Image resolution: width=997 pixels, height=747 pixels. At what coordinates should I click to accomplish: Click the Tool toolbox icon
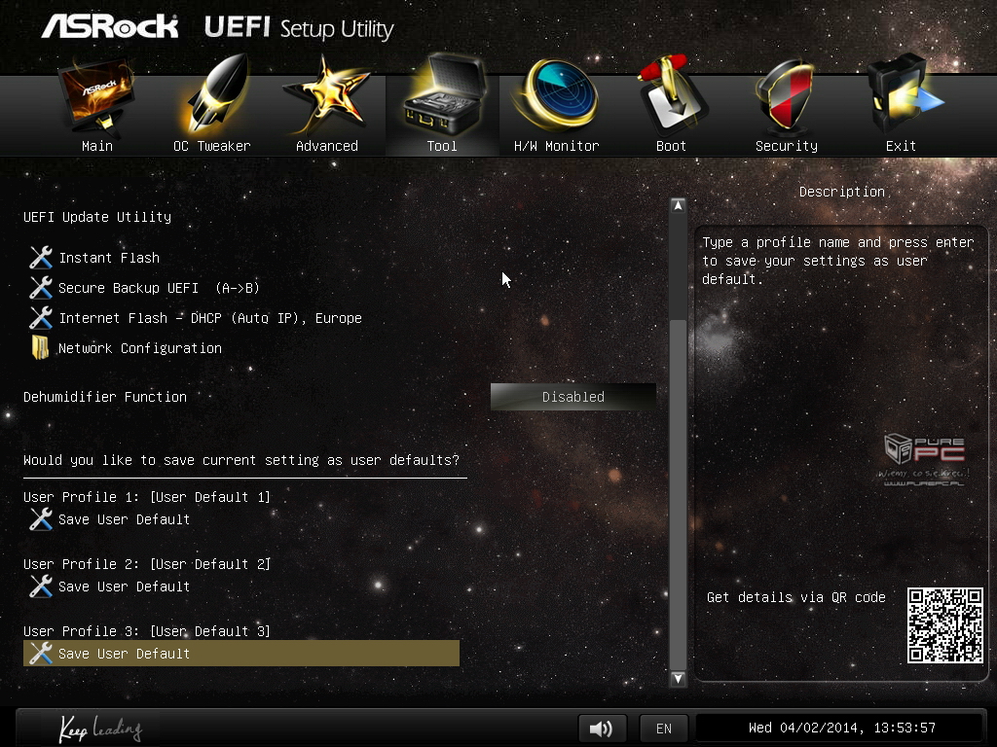click(444, 94)
